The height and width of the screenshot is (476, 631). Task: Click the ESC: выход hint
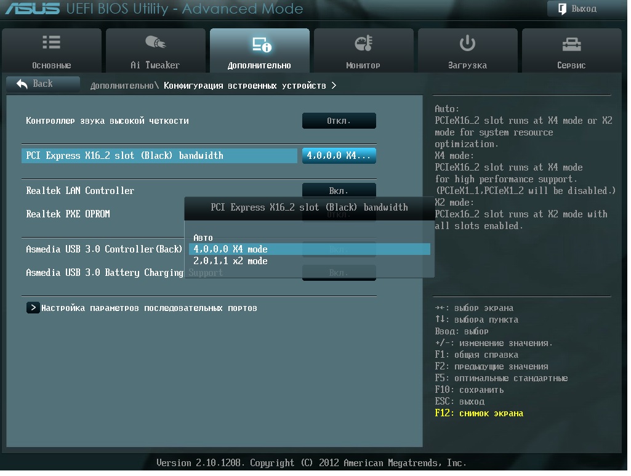[x=460, y=401]
